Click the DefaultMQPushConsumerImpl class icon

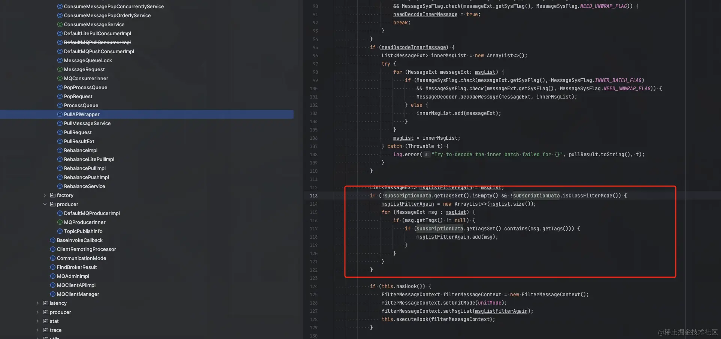[60, 51]
